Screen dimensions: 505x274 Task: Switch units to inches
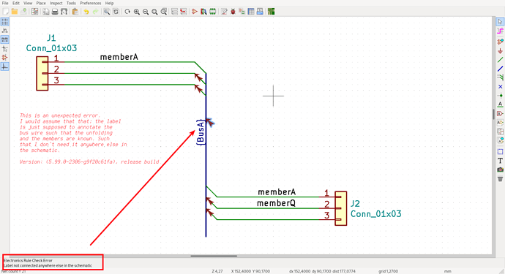click(x=4, y=31)
